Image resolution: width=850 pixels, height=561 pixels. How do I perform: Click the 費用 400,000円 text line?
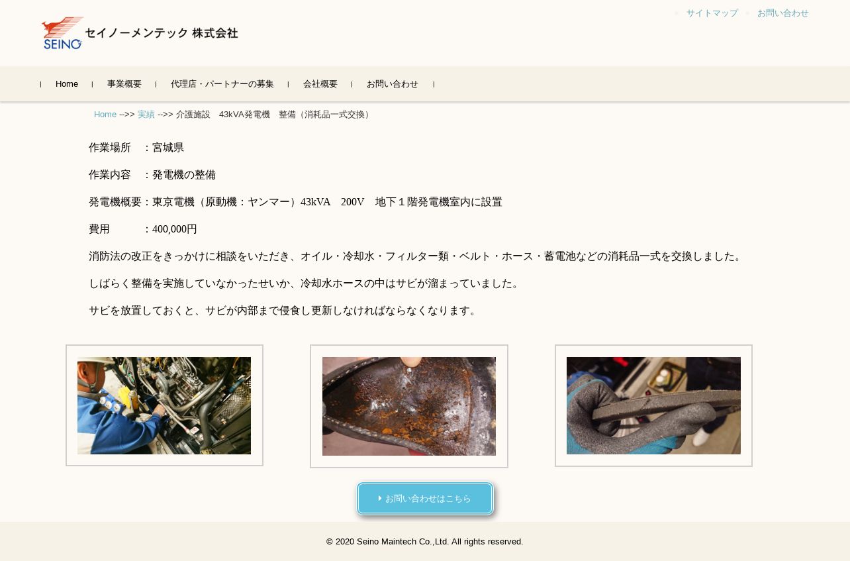click(143, 229)
